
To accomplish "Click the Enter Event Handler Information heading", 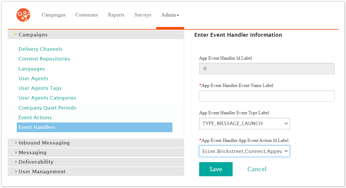I will pyautogui.click(x=238, y=35).
